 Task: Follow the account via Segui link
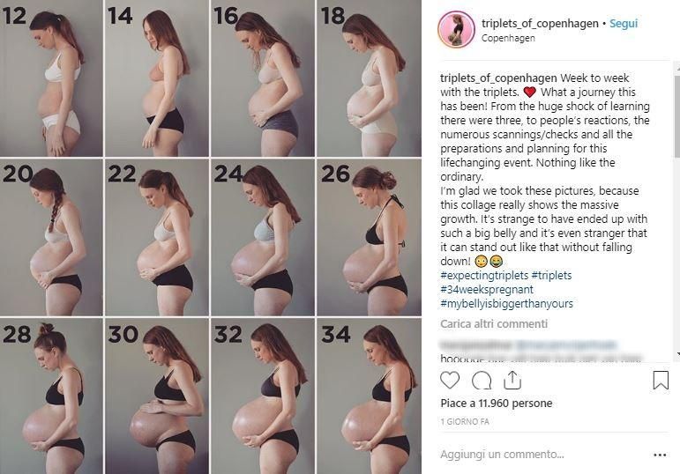[x=624, y=24]
